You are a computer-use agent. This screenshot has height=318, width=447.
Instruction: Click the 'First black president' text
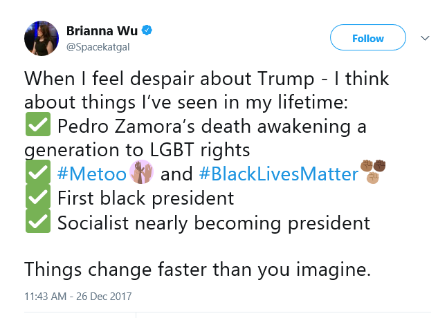point(146,198)
